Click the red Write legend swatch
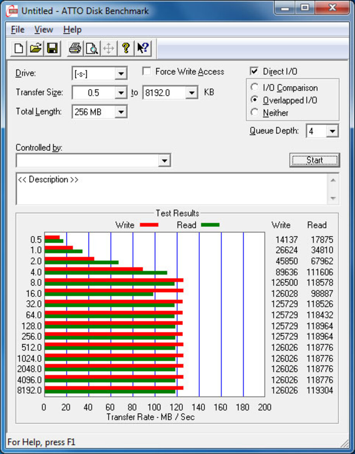 pyautogui.click(x=149, y=225)
